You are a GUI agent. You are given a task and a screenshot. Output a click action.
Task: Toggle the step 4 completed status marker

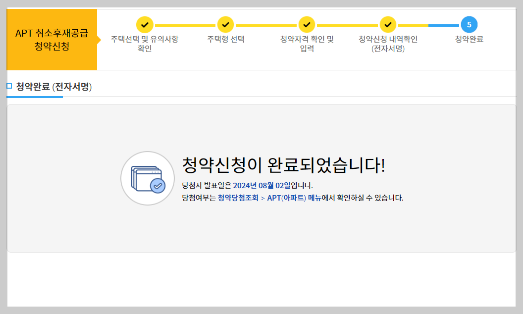(389, 24)
